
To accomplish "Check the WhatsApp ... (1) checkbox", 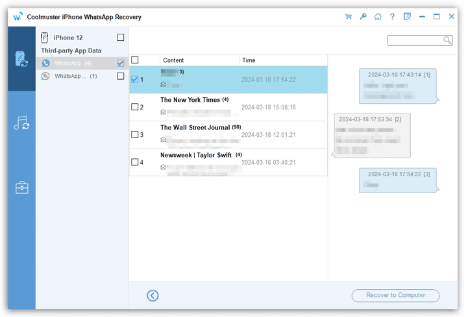I will 120,76.
